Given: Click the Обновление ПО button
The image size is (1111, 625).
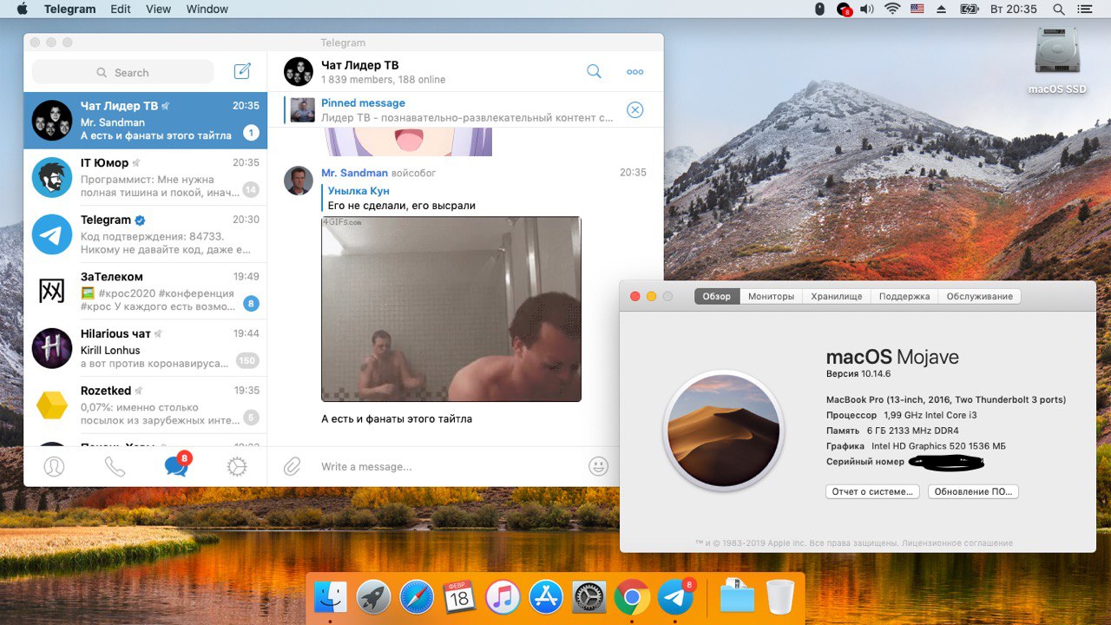Looking at the screenshot, I should (x=973, y=491).
